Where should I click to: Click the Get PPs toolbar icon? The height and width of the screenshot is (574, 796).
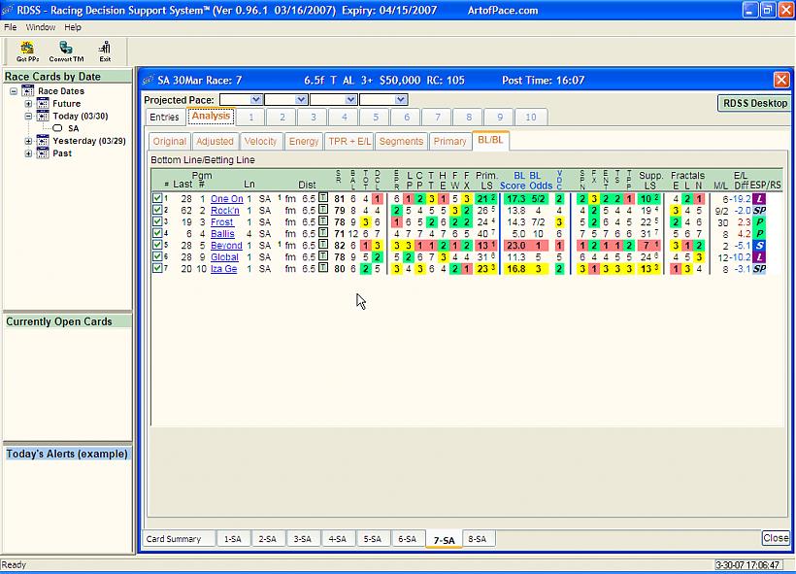27,49
